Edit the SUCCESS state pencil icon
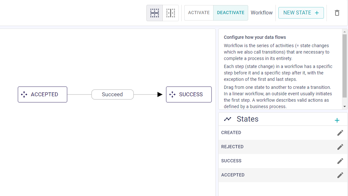348x196 pixels. pos(340,161)
